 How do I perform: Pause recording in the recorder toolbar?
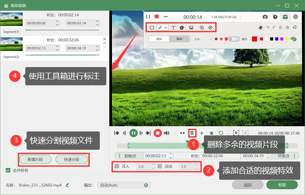(x=148, y=17)
